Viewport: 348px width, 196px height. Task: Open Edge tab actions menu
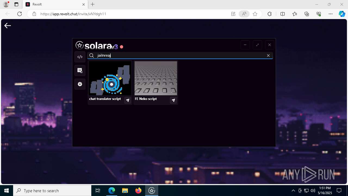(x=16, y=4)
